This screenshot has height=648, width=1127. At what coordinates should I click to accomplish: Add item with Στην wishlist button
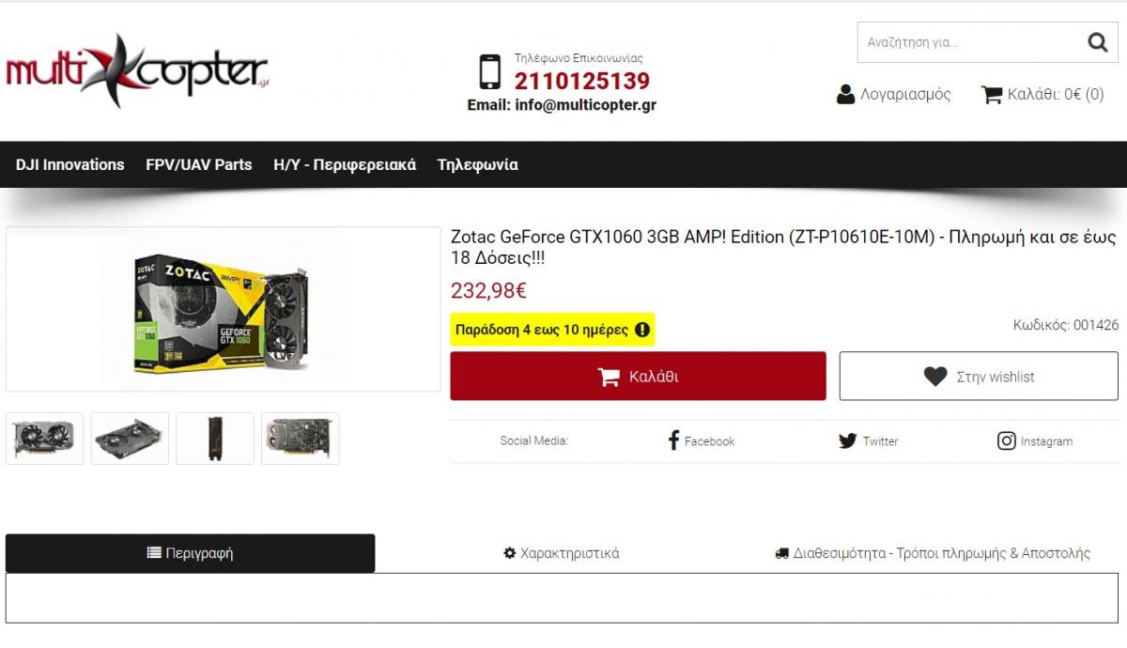979,377
